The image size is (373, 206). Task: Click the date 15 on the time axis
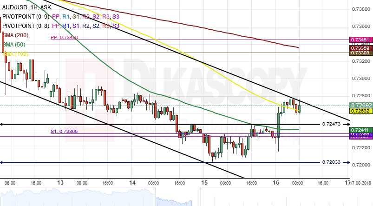(x=204, y=183)
